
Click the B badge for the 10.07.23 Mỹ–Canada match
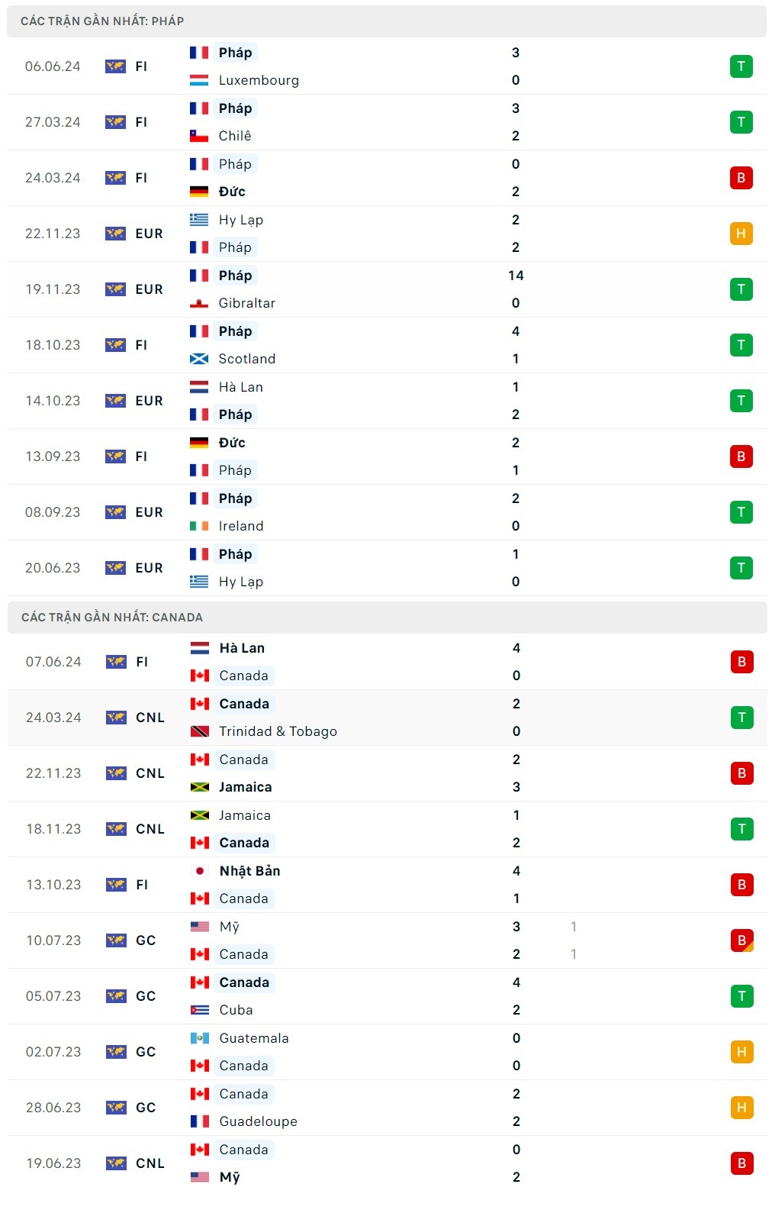click(741, 940)
